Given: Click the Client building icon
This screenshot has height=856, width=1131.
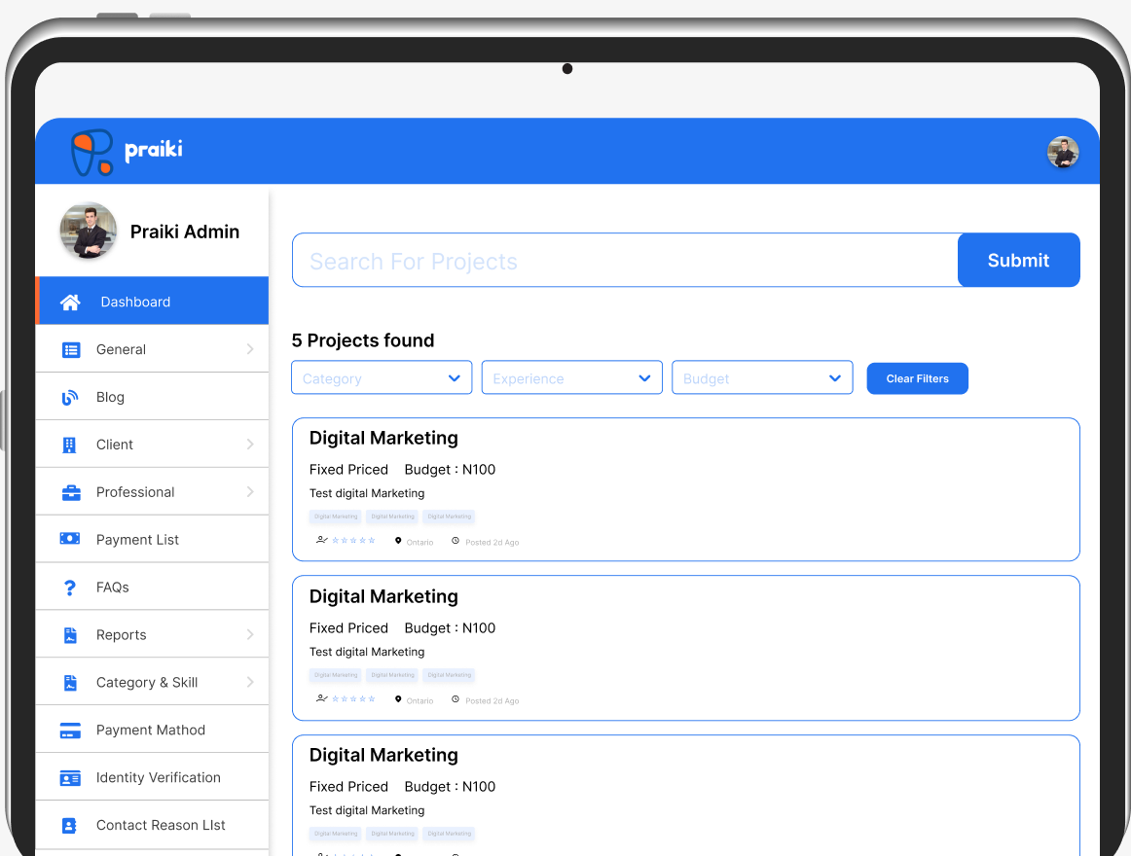Looking at the screenshot, I should pyautogui.click(x=69, y=445).
